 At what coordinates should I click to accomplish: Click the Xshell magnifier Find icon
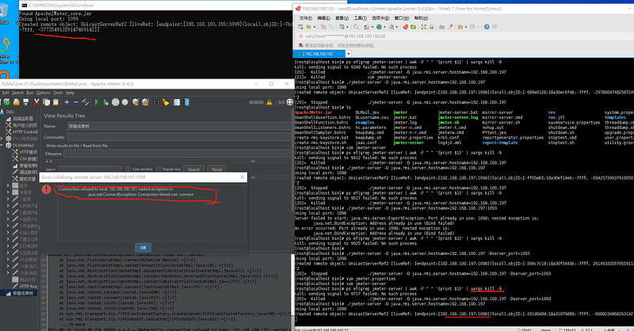coord(356,27)
